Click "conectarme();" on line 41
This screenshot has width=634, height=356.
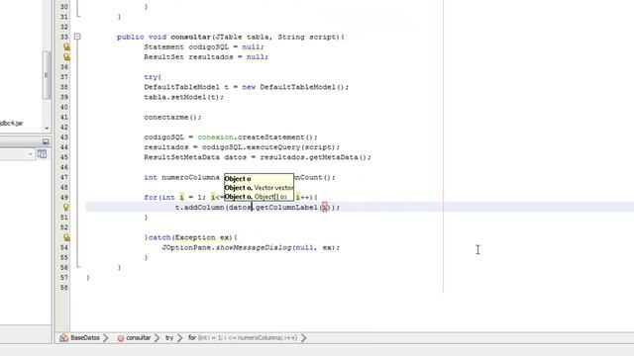tap(172, 118)
